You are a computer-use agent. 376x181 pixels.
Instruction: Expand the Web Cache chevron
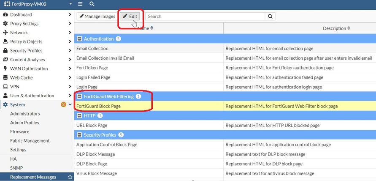click(70, 77)
